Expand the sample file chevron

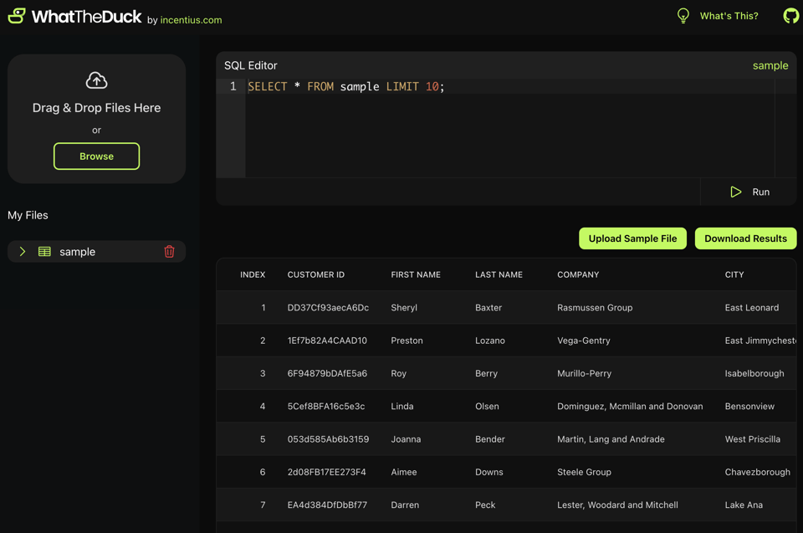[23, 252]
